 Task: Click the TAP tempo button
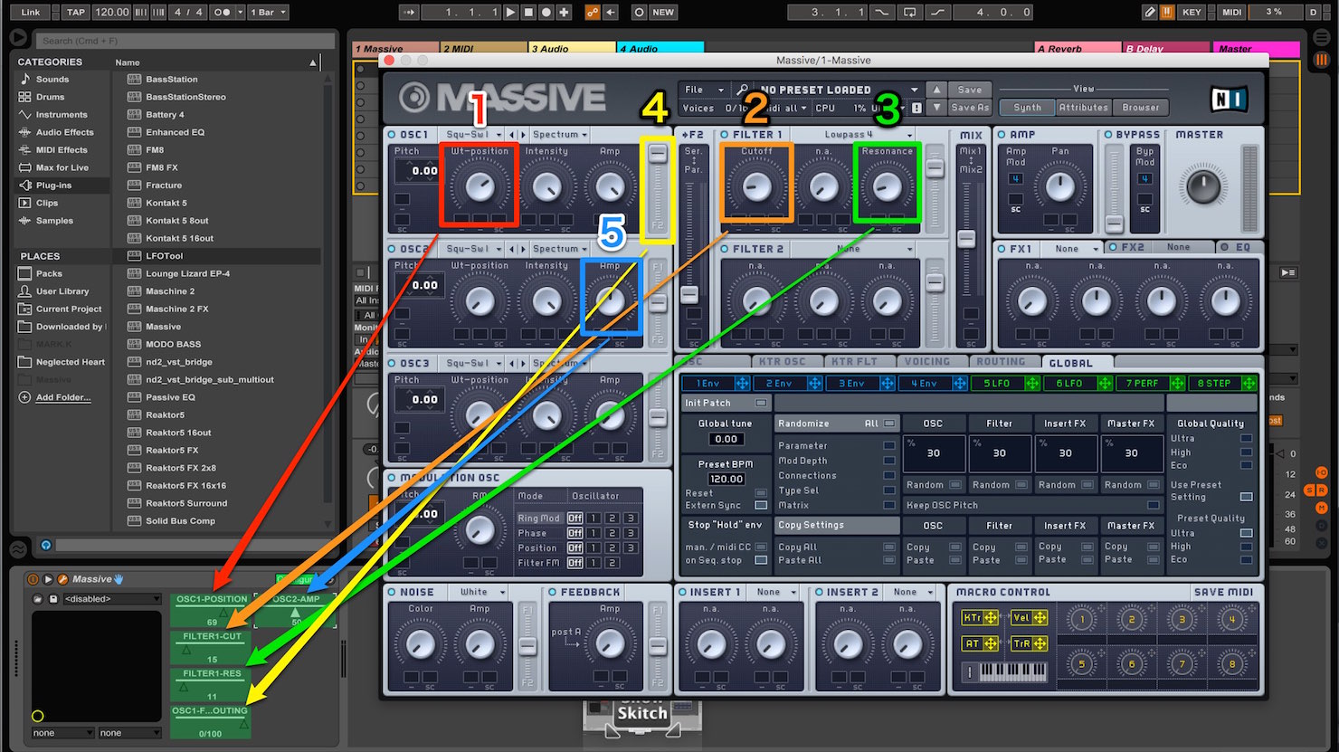[76, 12]
